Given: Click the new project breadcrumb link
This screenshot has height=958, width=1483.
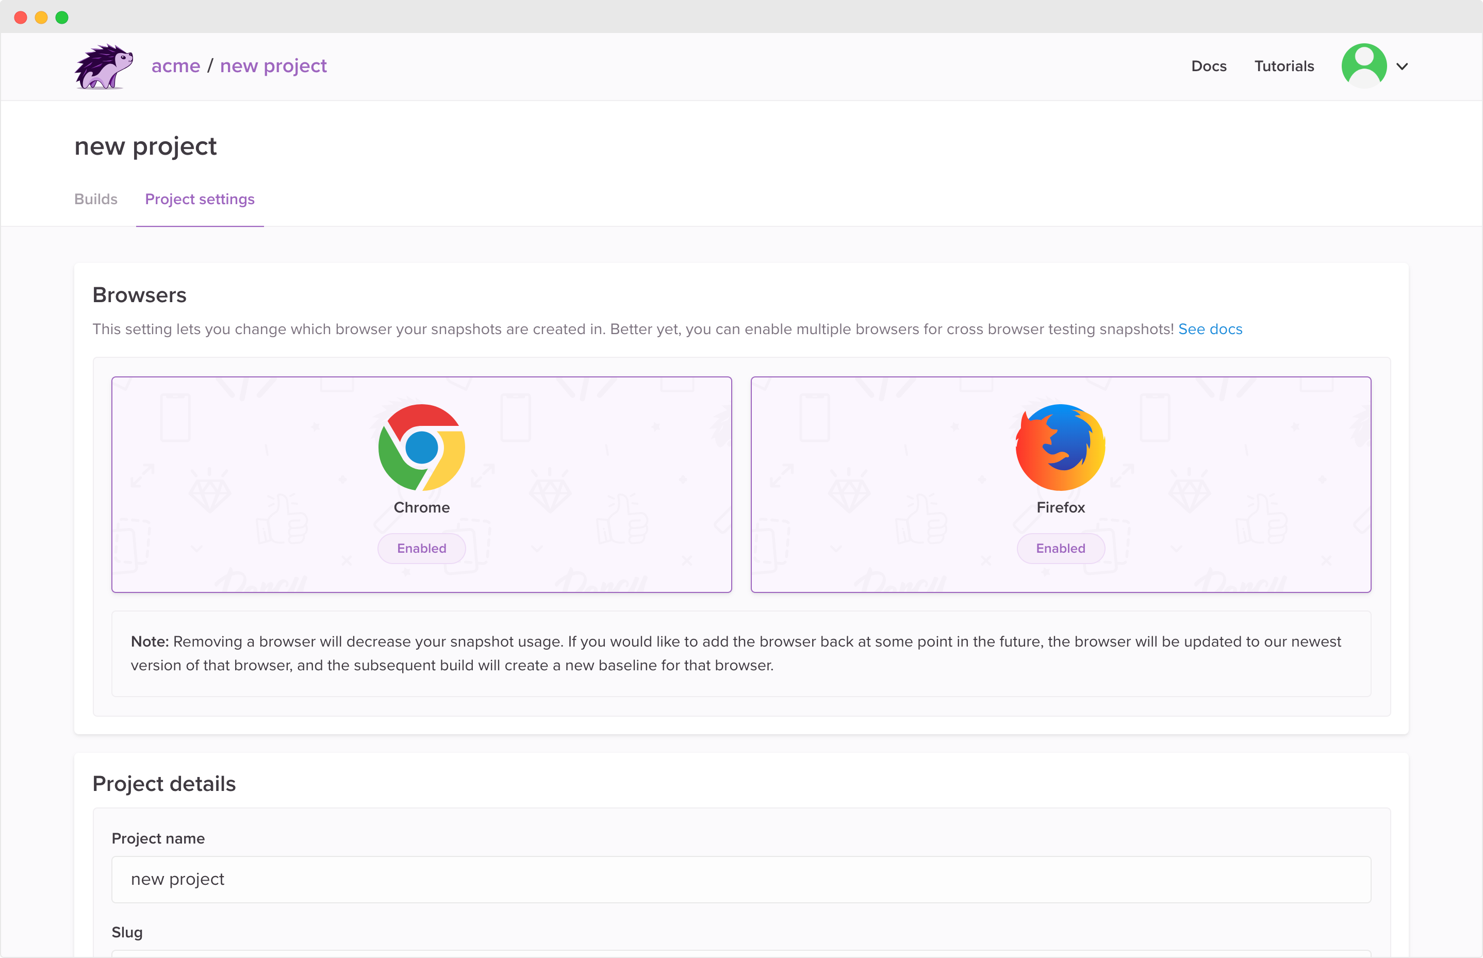Looking at the screenshot, I should (273, 66).
